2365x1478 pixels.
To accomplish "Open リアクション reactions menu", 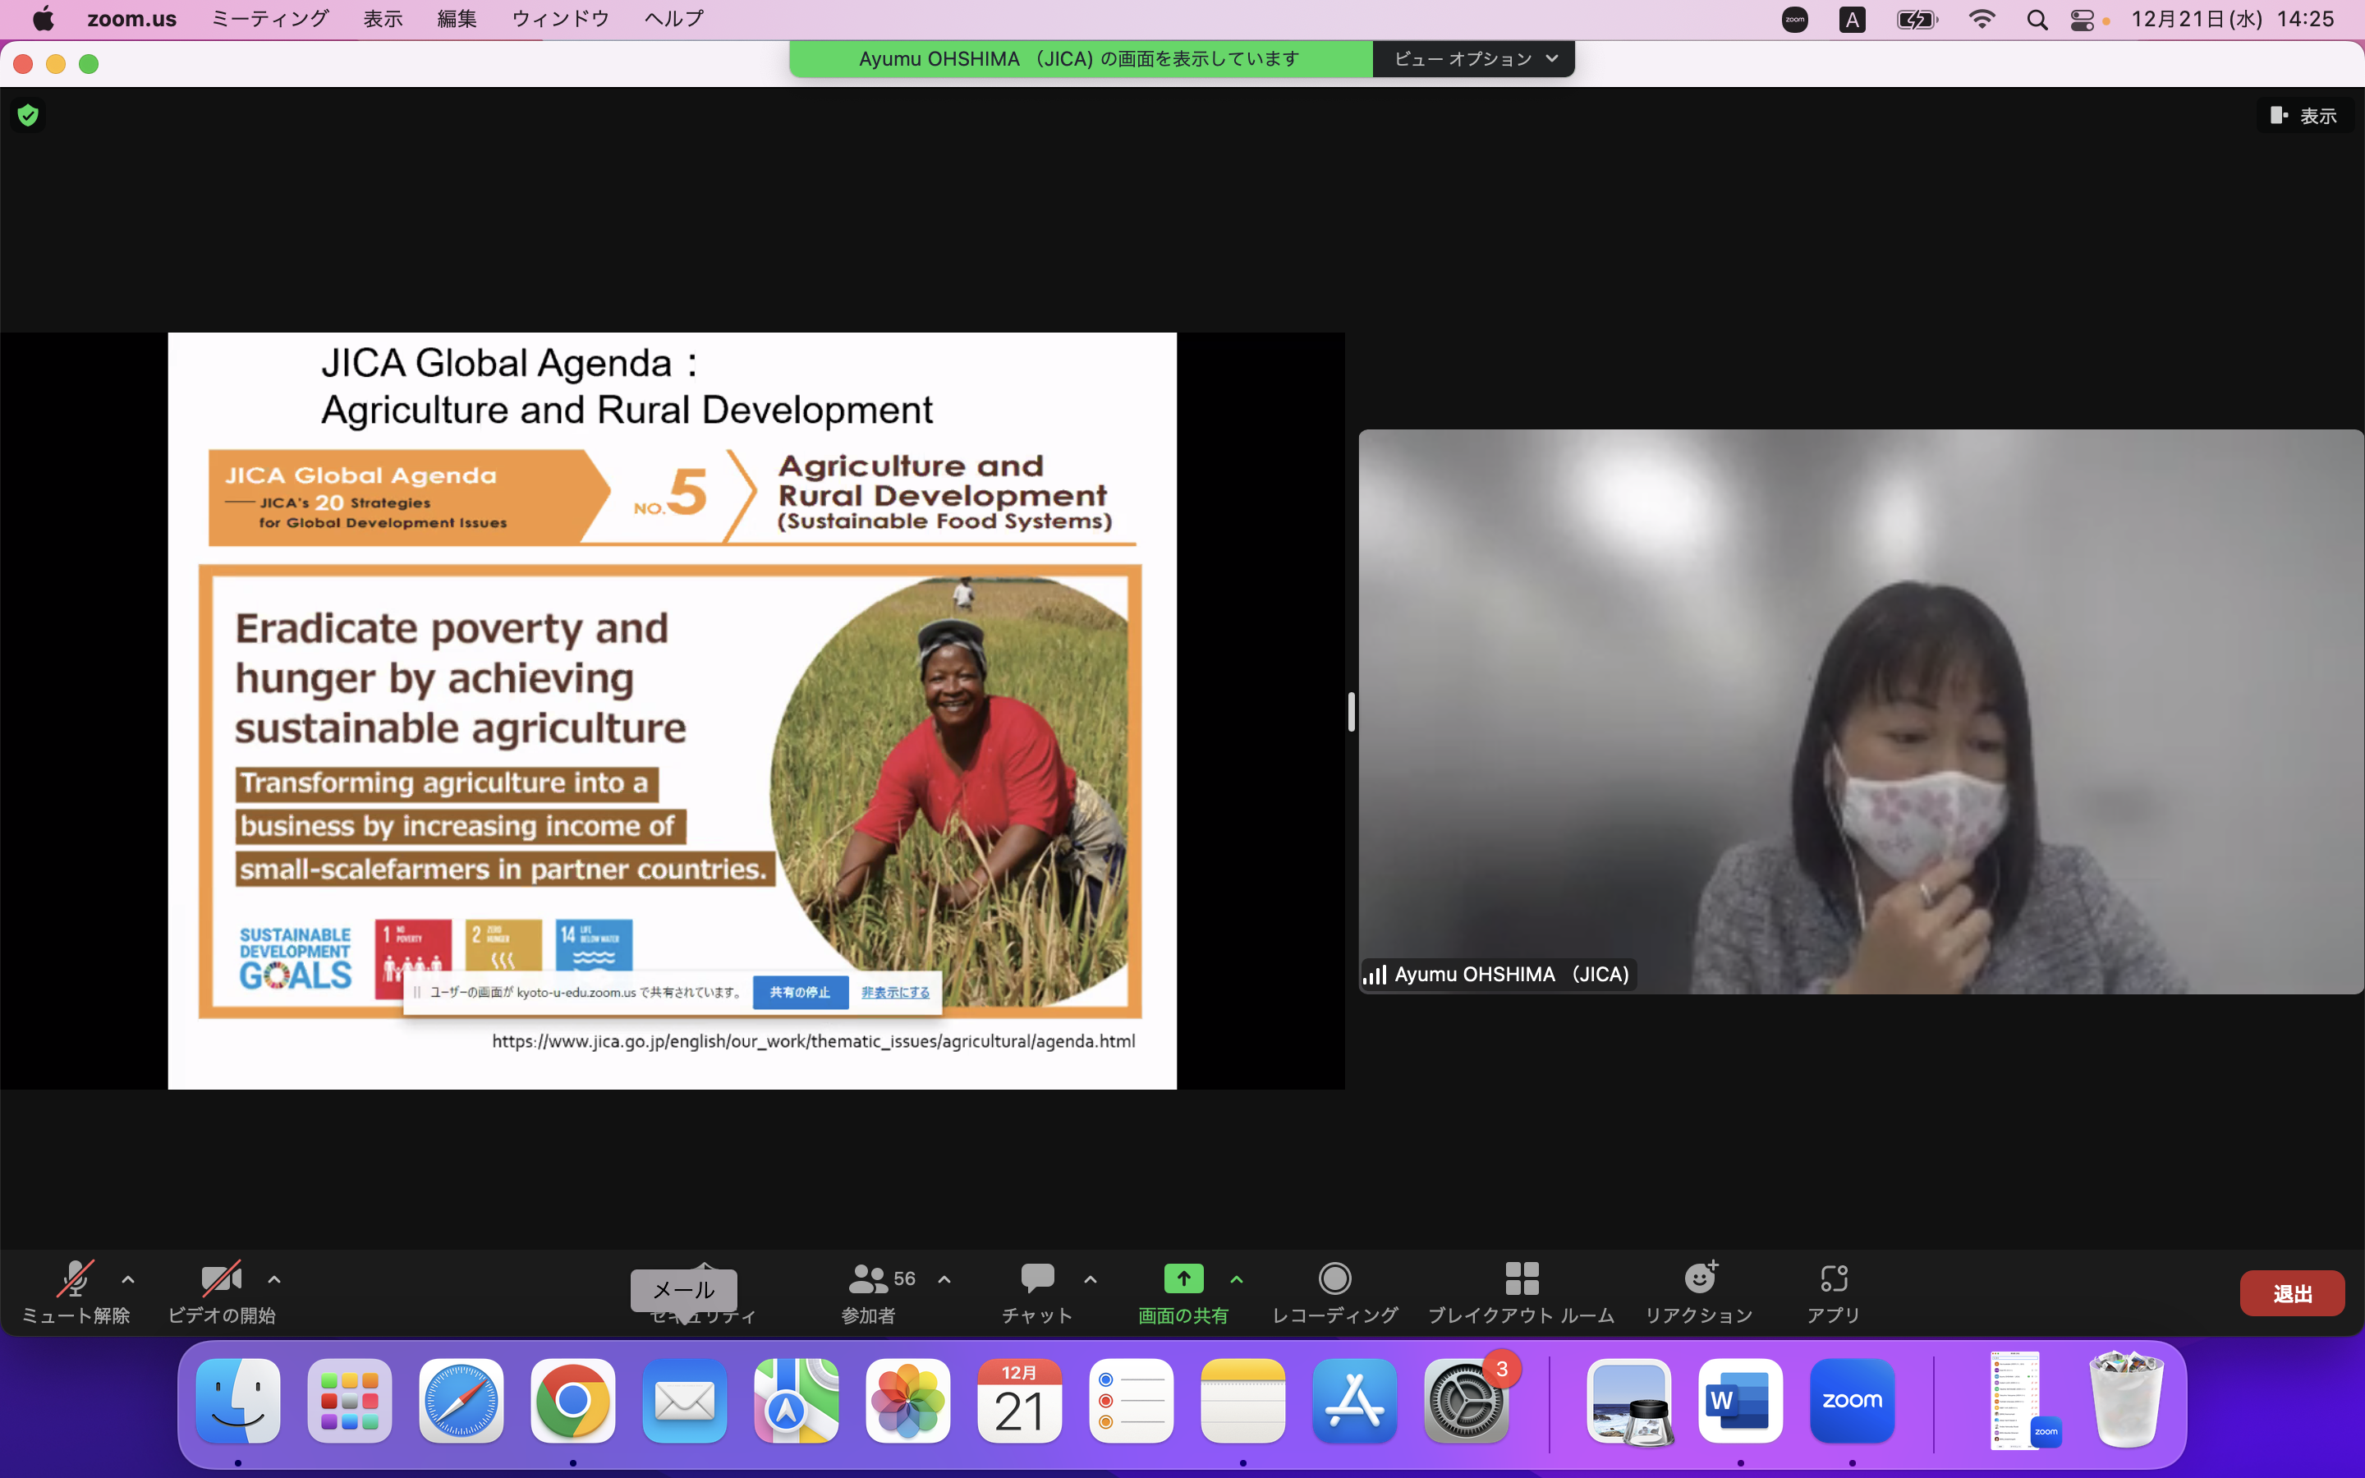I will (1698, 1292).
